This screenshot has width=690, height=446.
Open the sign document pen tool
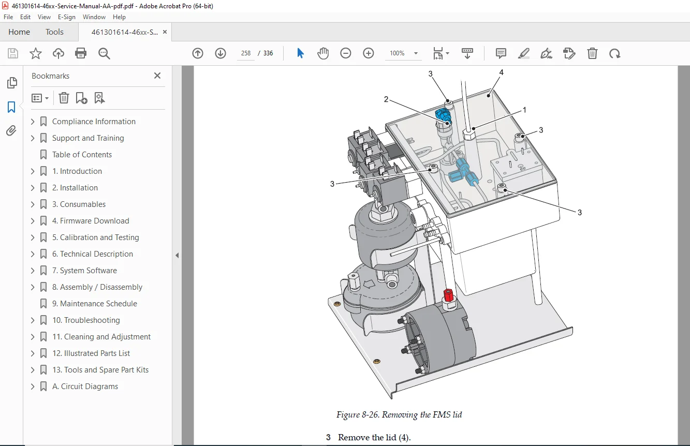(x=546, y=53)
